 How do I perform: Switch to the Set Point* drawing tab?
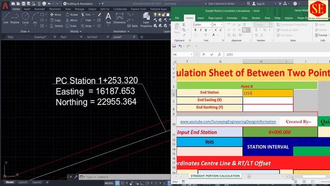pyautogui.click(x=92, y=37)
